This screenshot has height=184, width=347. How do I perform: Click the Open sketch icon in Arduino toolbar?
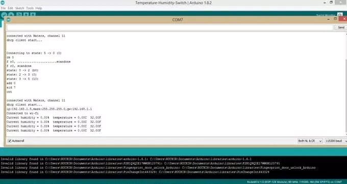click(x=26, y=15)
